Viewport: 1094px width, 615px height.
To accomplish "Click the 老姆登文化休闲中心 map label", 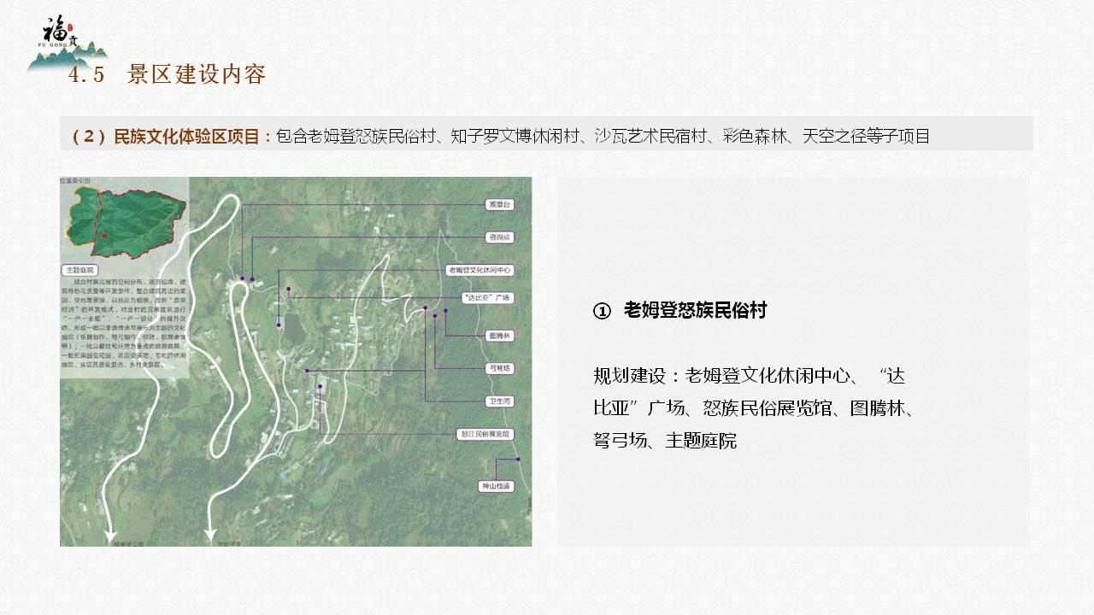I will (x=479, y=269).
